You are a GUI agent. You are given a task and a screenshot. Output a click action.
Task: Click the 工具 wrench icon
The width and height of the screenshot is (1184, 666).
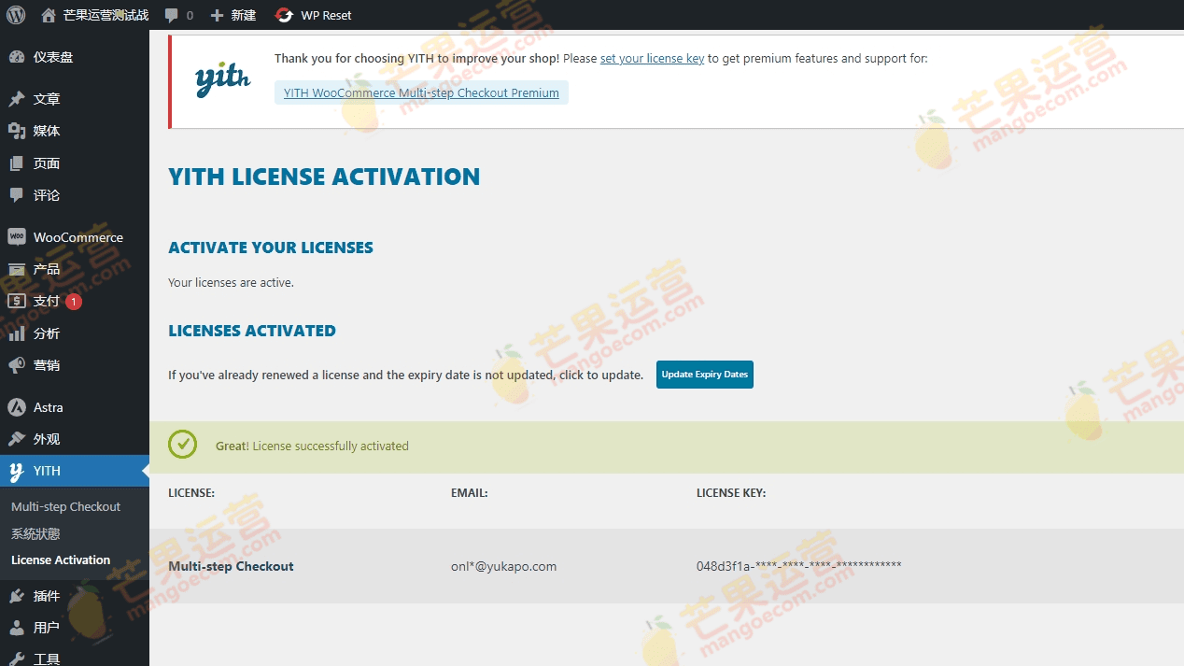17,659
